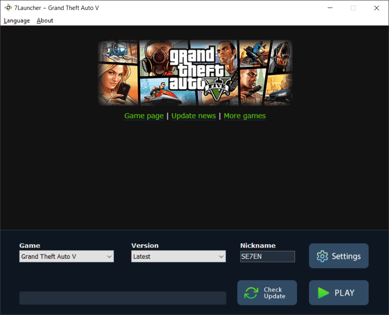Close the 7Launcher window
This screenshot has height=315, width=389.
click(377, 8)
